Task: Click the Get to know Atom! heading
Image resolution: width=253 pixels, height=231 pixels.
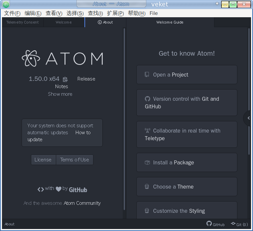Action: tap(187, 53)
